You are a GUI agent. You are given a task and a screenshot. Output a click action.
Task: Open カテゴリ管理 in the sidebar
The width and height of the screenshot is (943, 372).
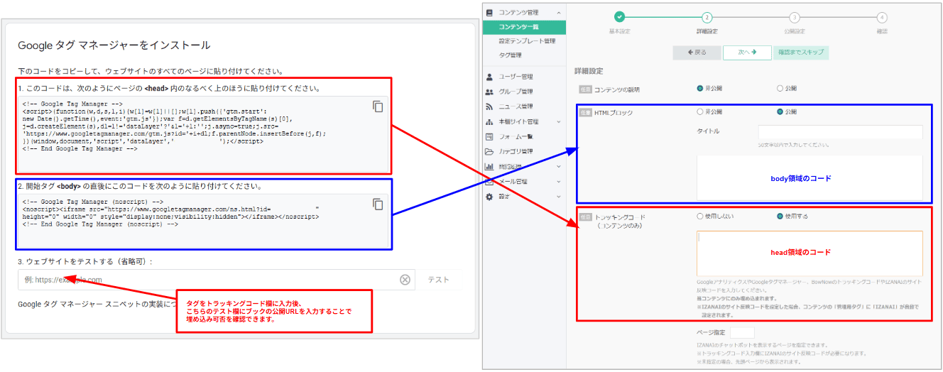click(x=516, y=151)
